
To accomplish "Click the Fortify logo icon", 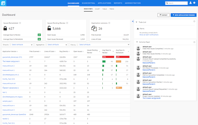I will tap(3, 3).
